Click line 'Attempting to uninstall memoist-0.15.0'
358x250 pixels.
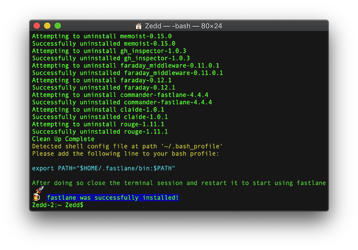point(102,36)
